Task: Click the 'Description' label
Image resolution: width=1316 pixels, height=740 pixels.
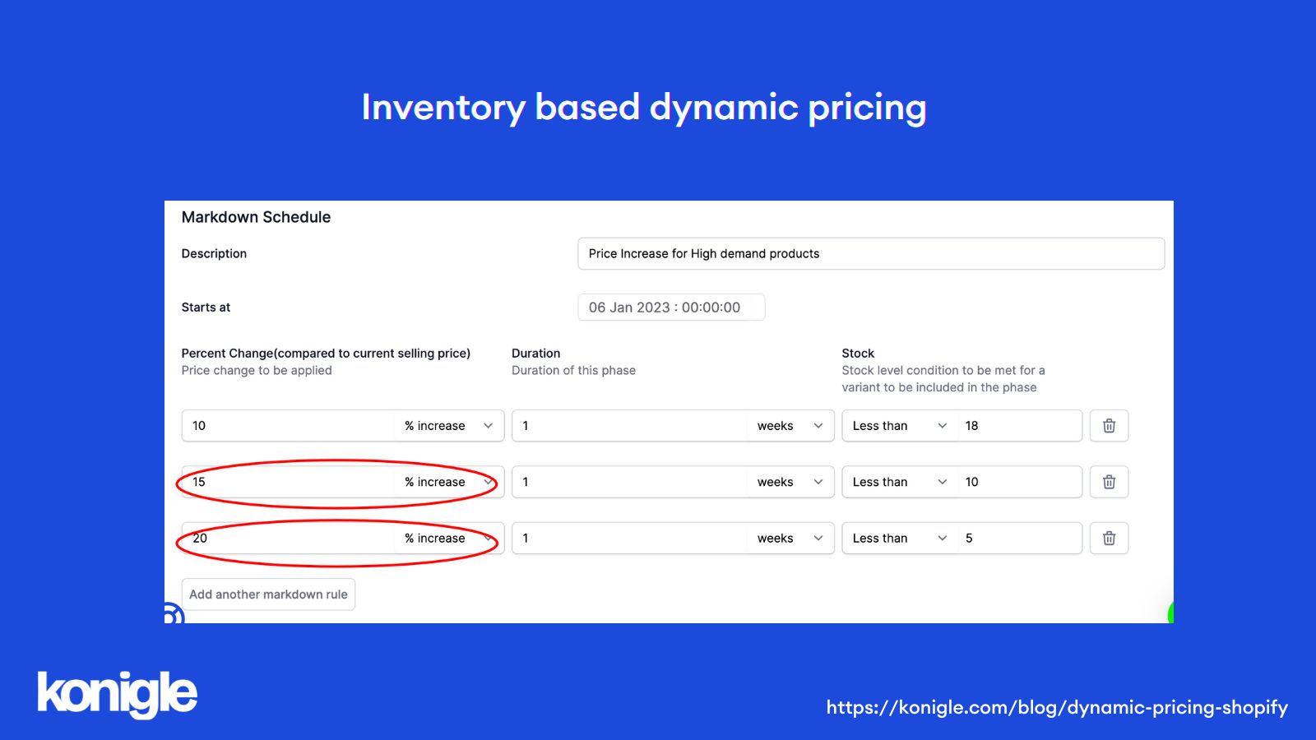Action: click(x=214, y=253)
